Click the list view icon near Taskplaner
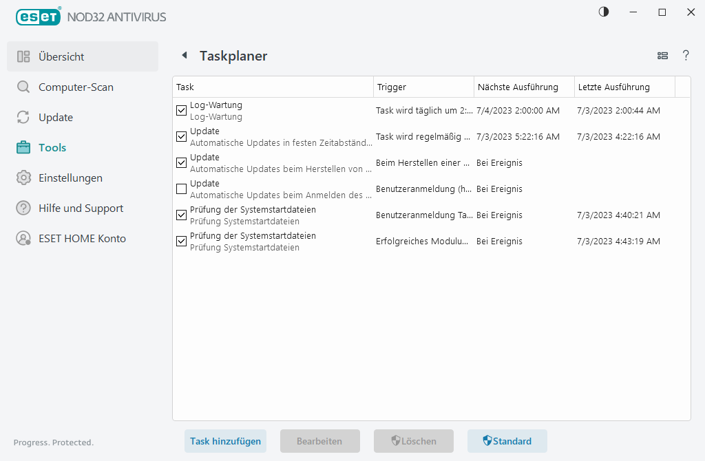The width and height of the screenshot is (705, 461). click(662, 56)
